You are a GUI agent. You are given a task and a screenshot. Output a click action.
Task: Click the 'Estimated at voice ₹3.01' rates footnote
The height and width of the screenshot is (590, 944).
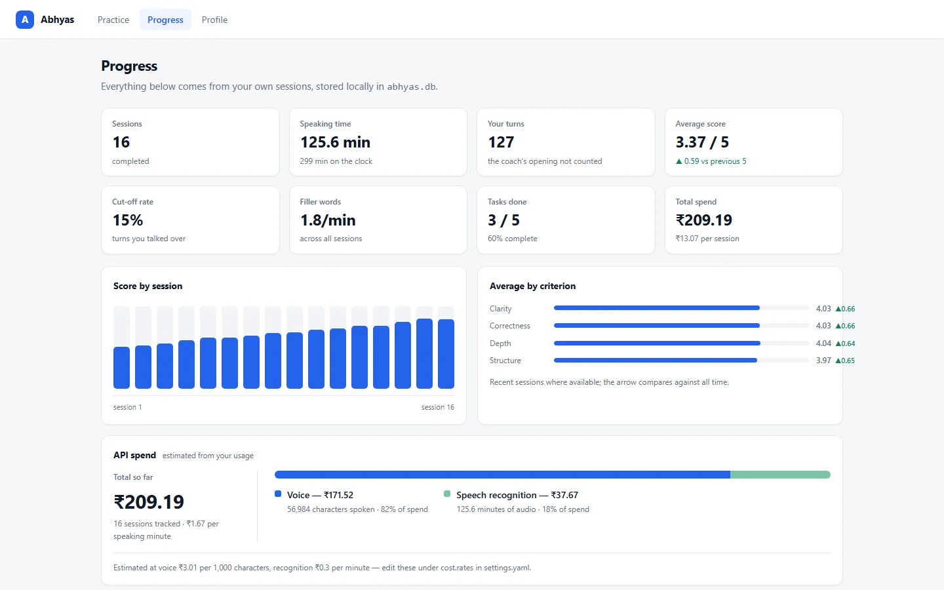coord(322,568)
